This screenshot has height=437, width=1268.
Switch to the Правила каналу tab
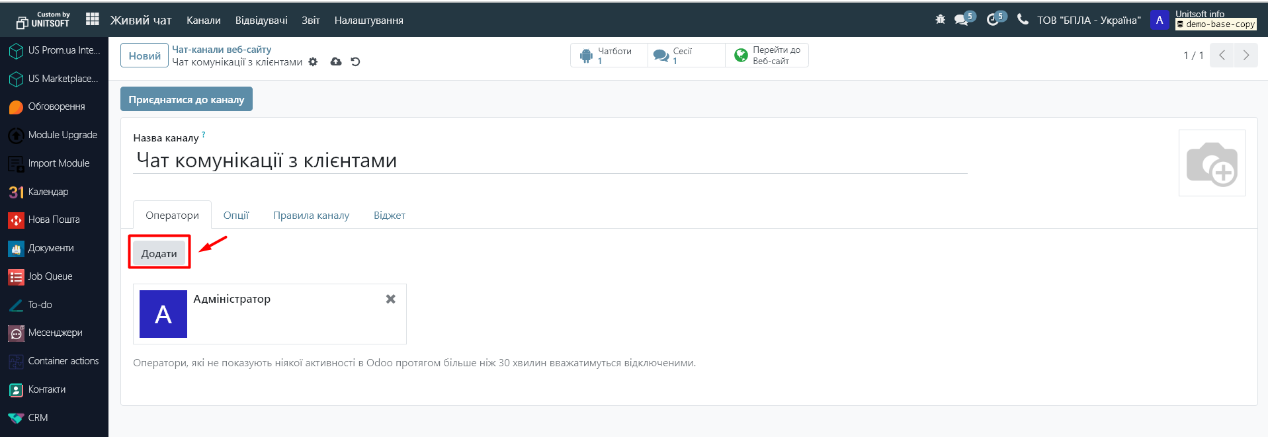point(311,216)
